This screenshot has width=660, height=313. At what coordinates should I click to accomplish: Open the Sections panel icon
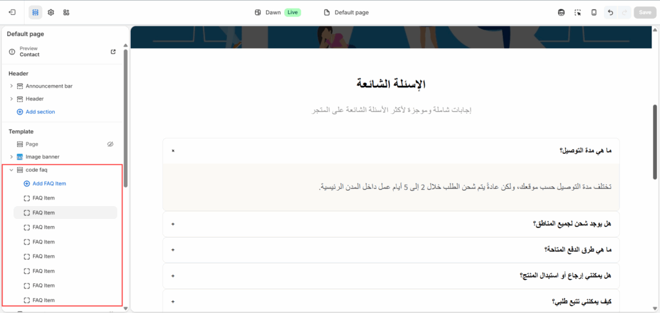point(35,12)
